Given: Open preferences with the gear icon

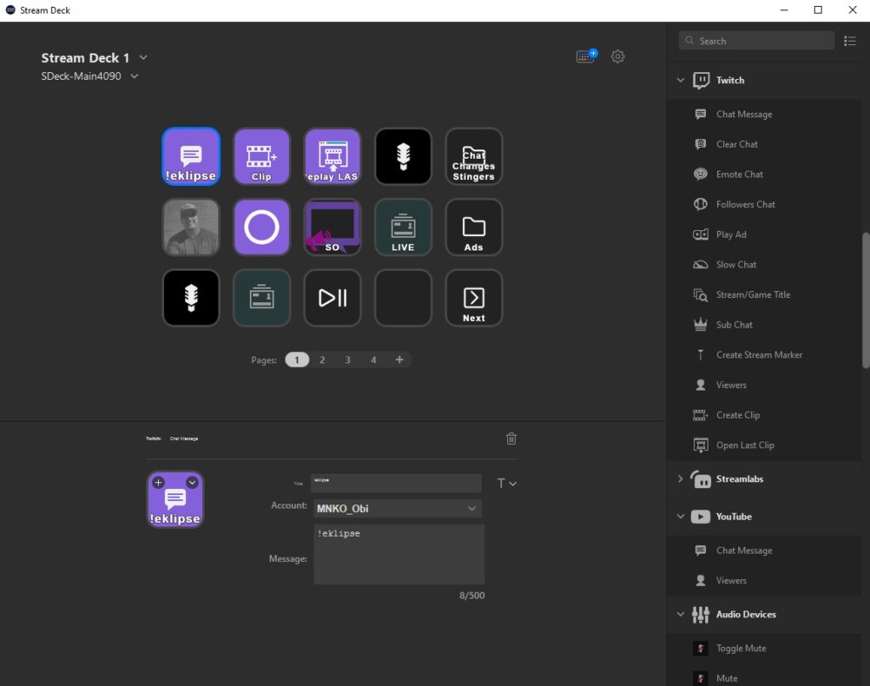Looking at the screenshot, I should [618, 56].
